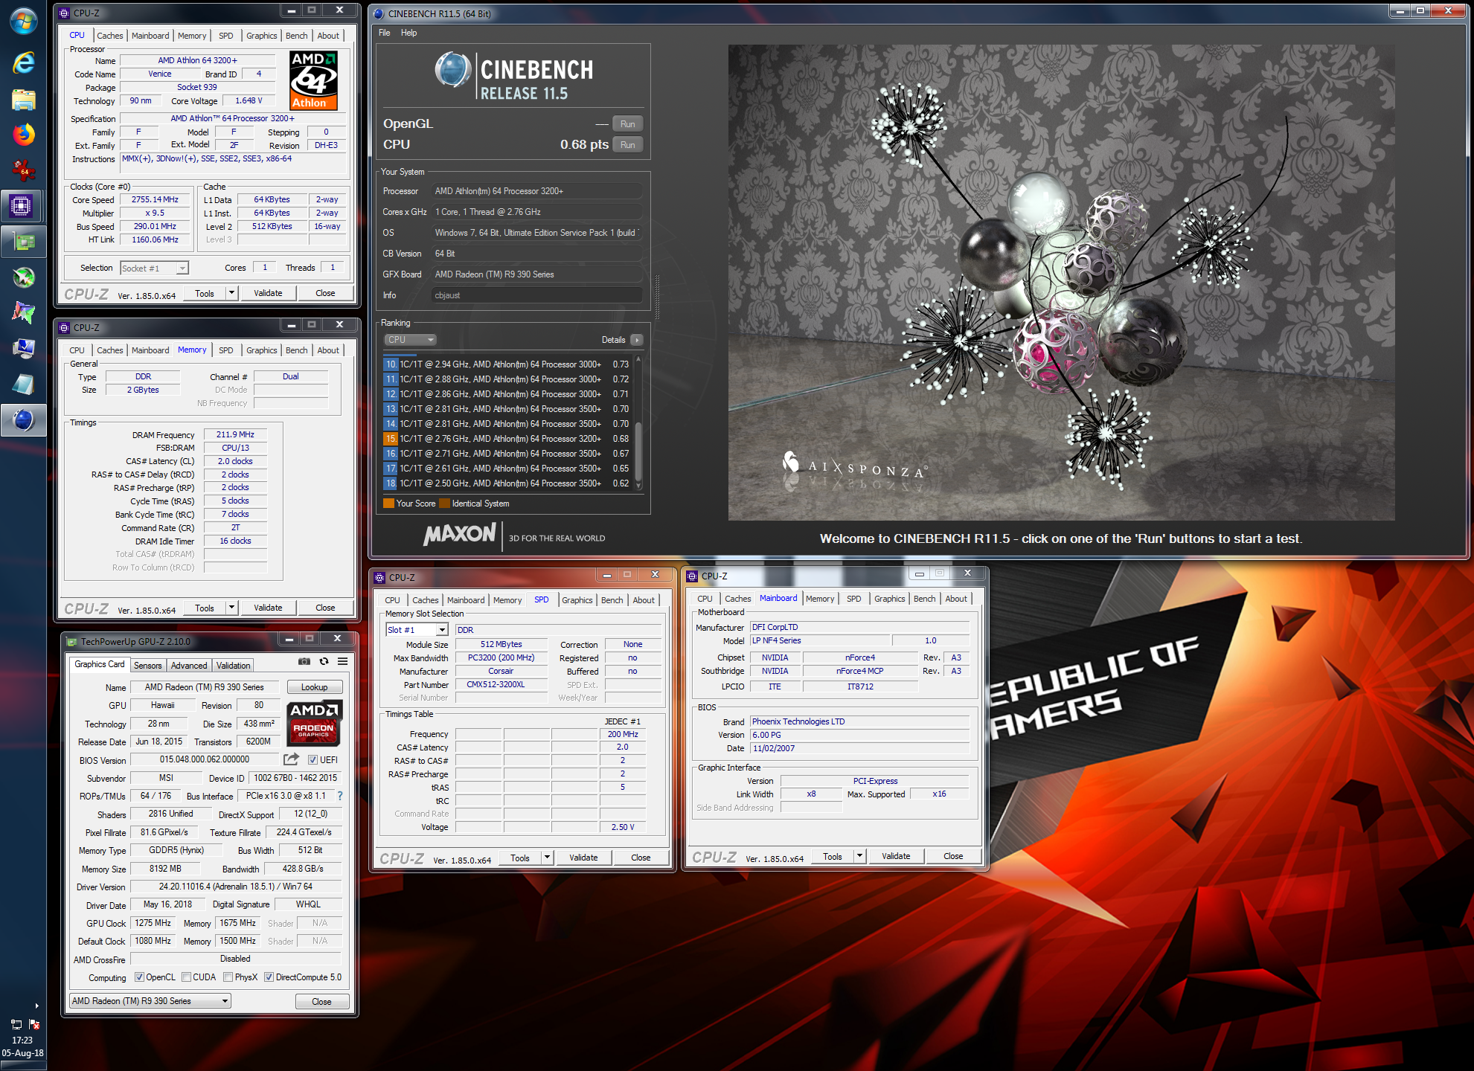The width and height of the screenshot is (1474, 1071).
Task: Open Tools dropdown arrow in CPU-Z Memory window
Action: 231,608
